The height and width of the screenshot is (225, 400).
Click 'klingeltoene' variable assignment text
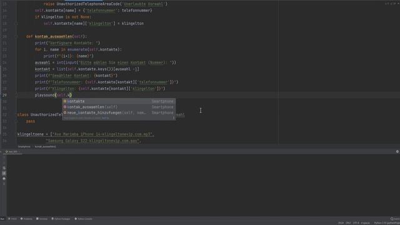[x=31, y=134]
